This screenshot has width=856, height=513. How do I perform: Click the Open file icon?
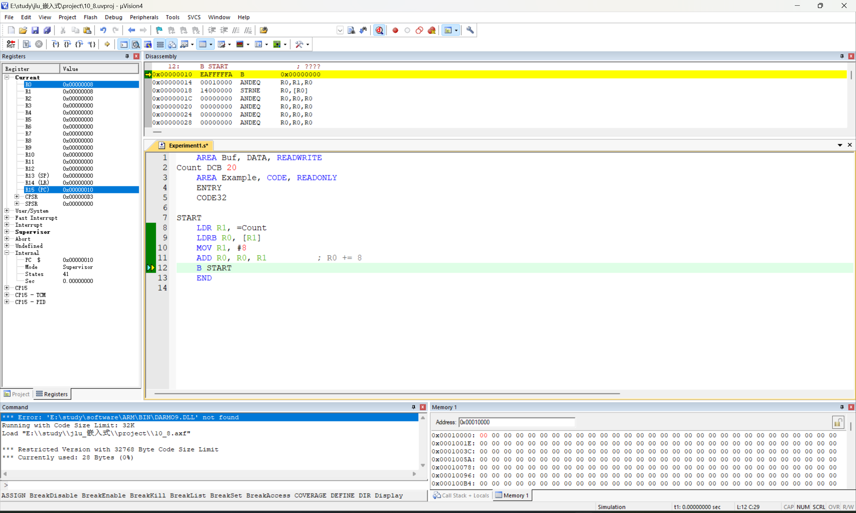[x=23, y=30]
